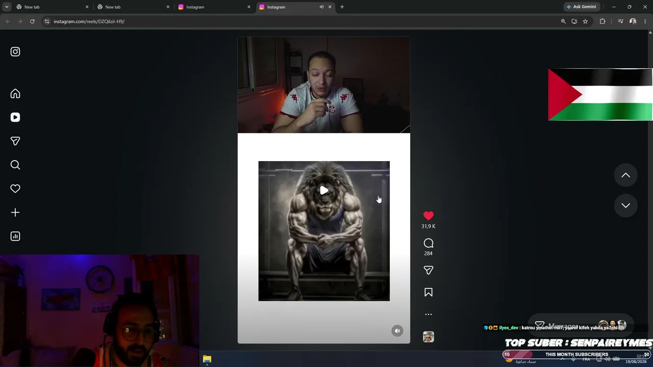The width and height of the screenshot is (653, 367).
Task: Click the 284 comments count
Action: pyautogui.click(x=429, y=253)
